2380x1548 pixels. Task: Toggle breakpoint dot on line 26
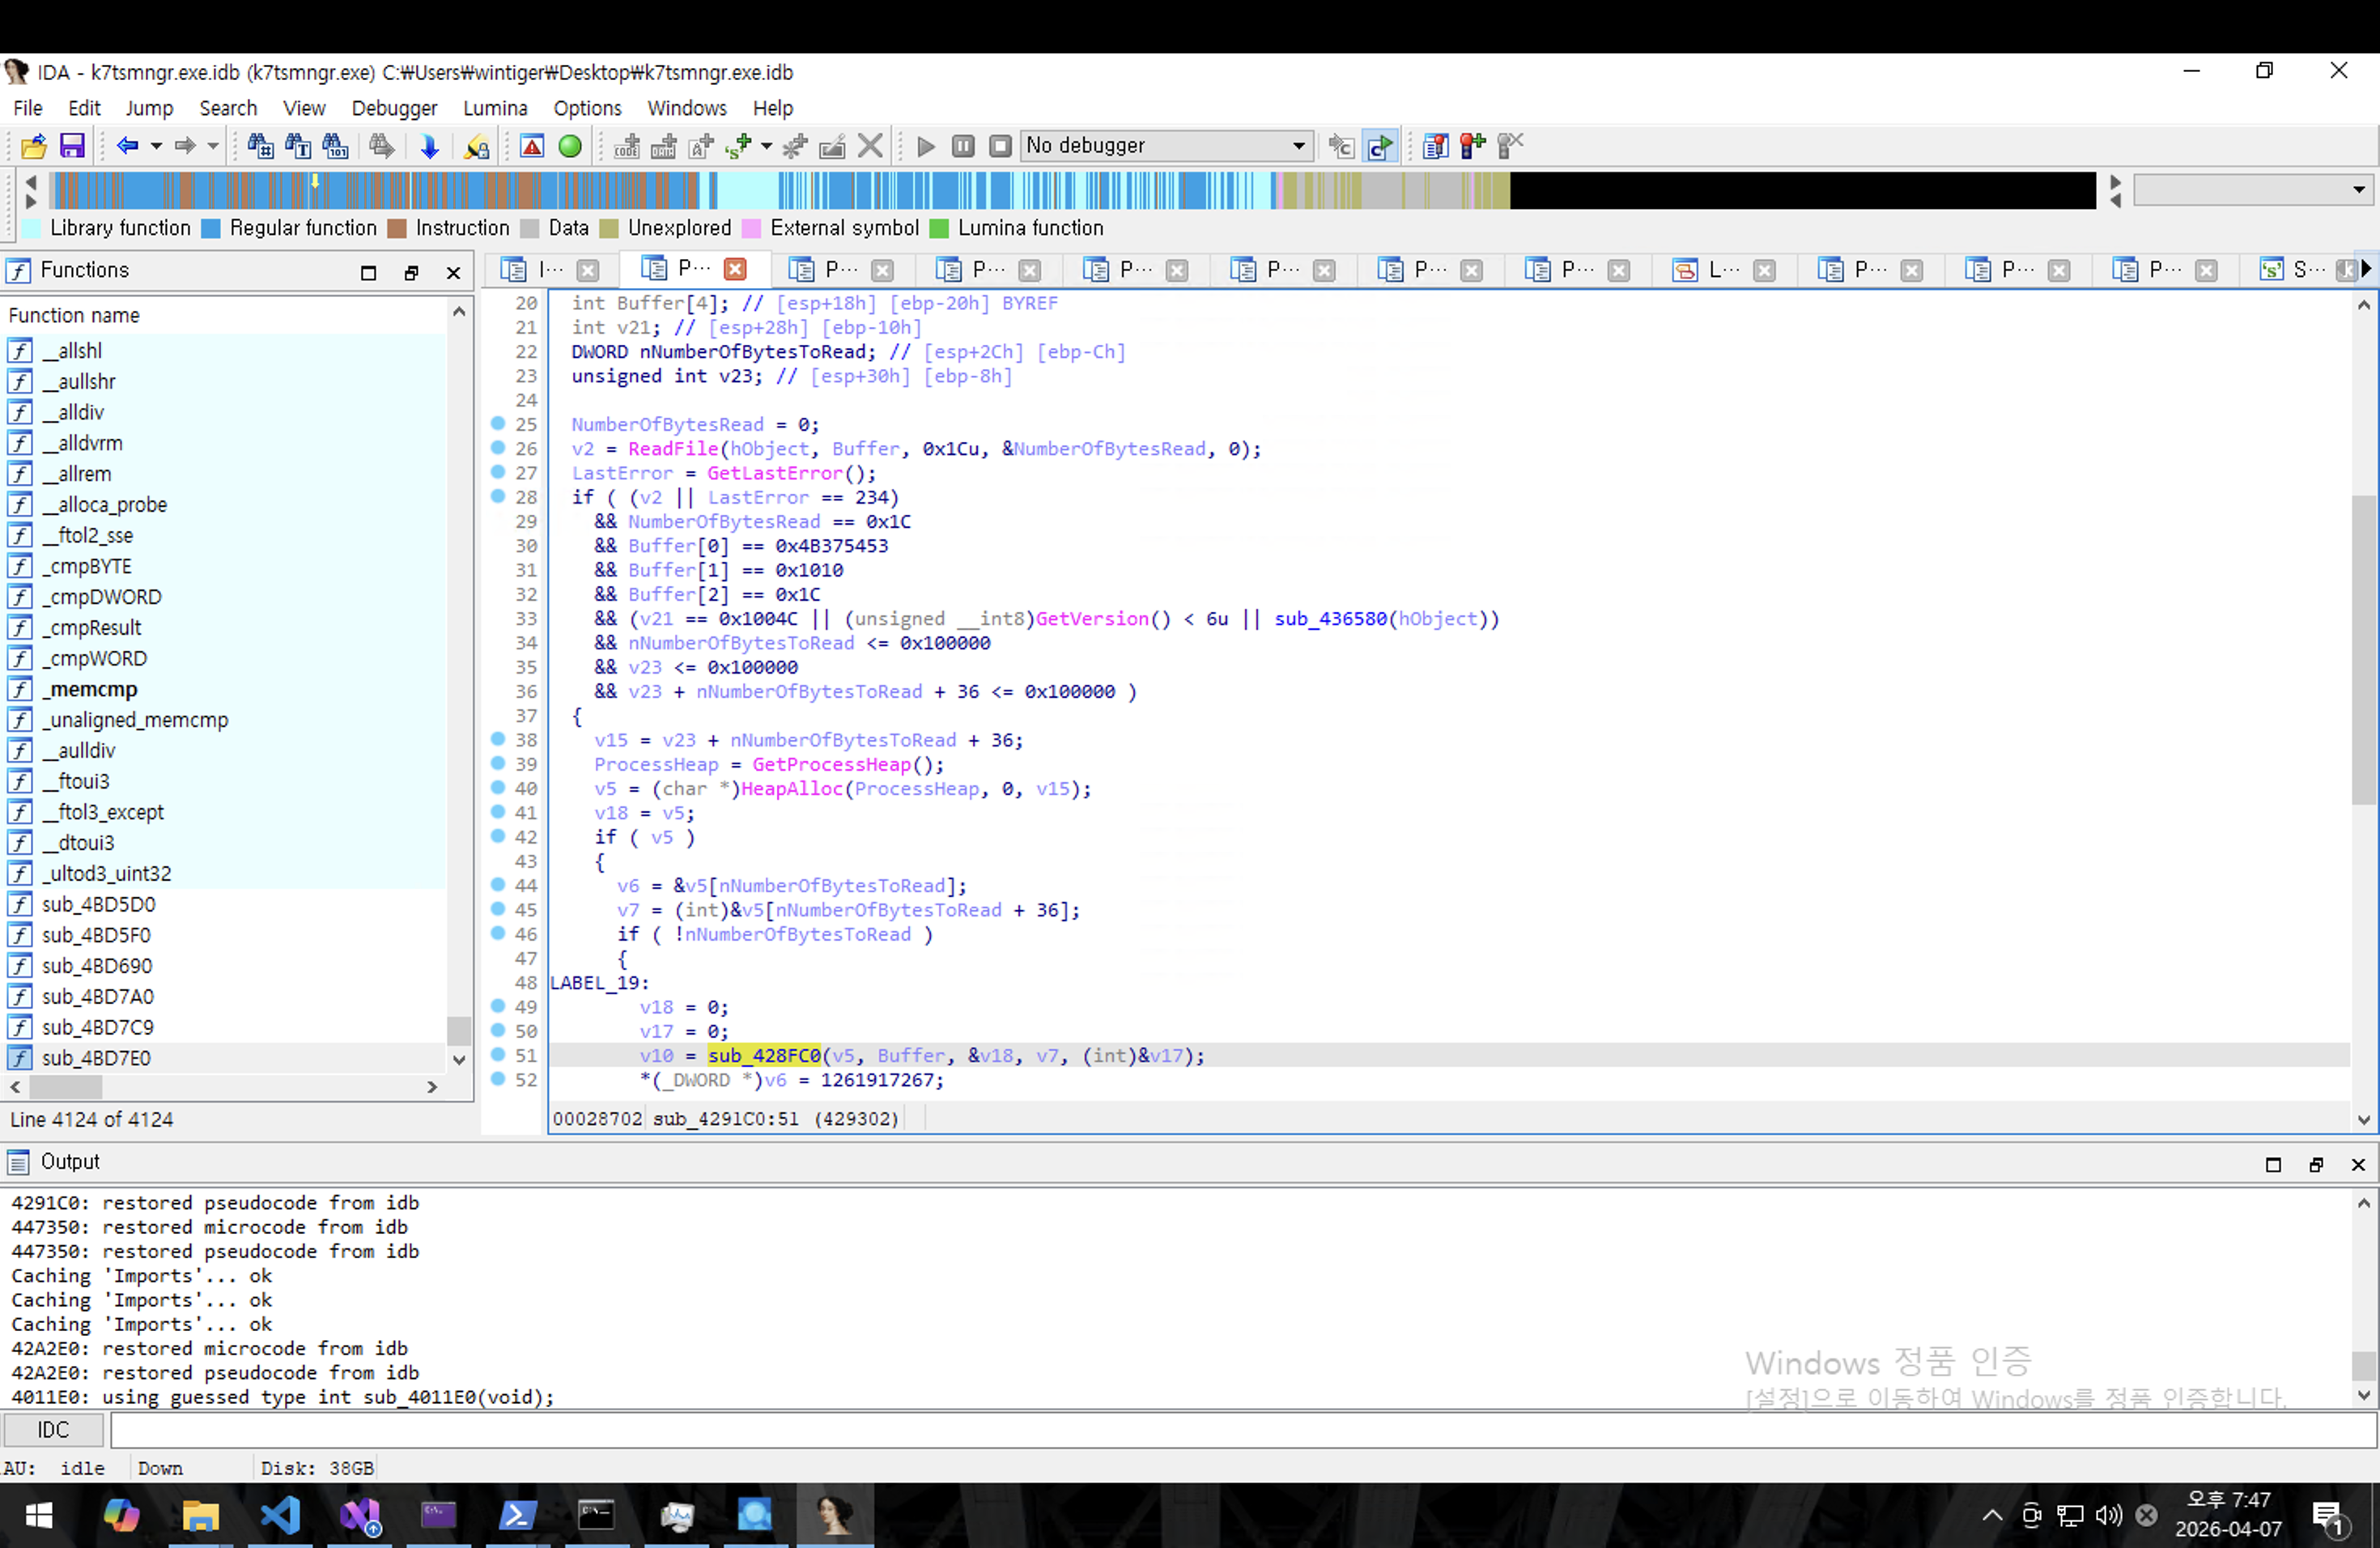tap(498, 448)
